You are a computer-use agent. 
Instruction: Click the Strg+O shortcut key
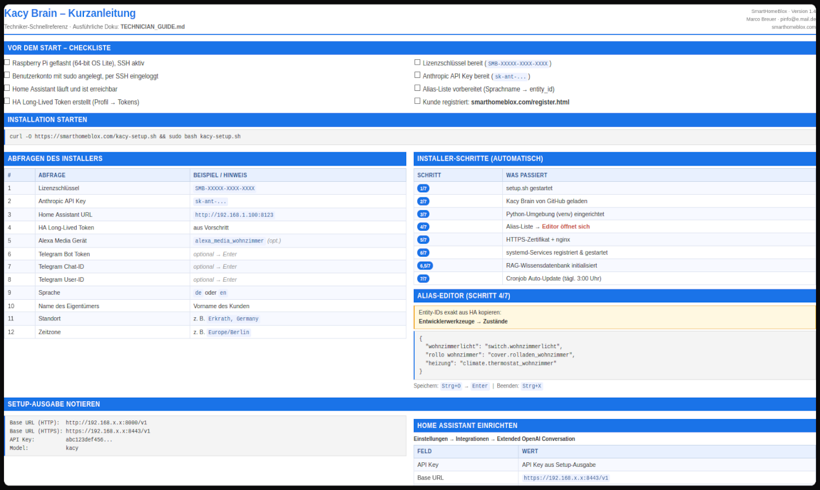point(451,386)
